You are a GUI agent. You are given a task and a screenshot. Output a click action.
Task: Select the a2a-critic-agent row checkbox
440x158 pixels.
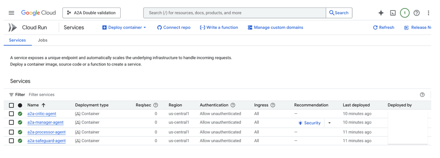pos(11,114)
